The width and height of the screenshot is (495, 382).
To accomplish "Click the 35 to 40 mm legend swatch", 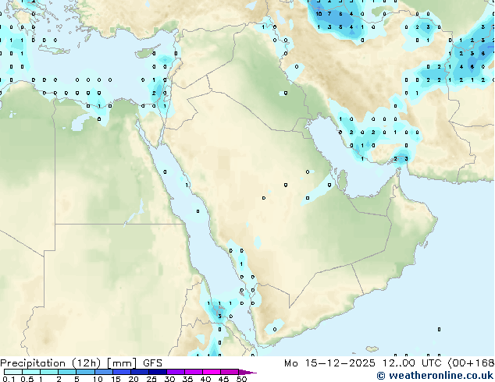I will pyautogui.click(x=193, y=372).
